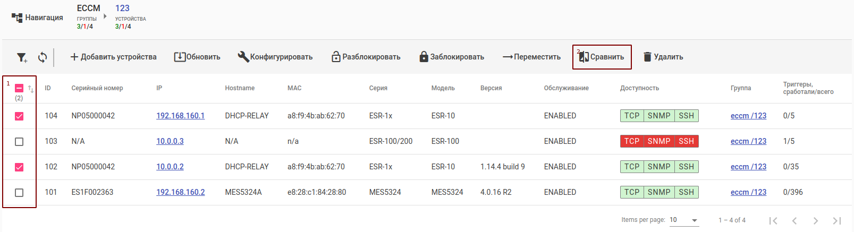
Task: Check the checkbox for device 103
Action: tap(19, 142)
